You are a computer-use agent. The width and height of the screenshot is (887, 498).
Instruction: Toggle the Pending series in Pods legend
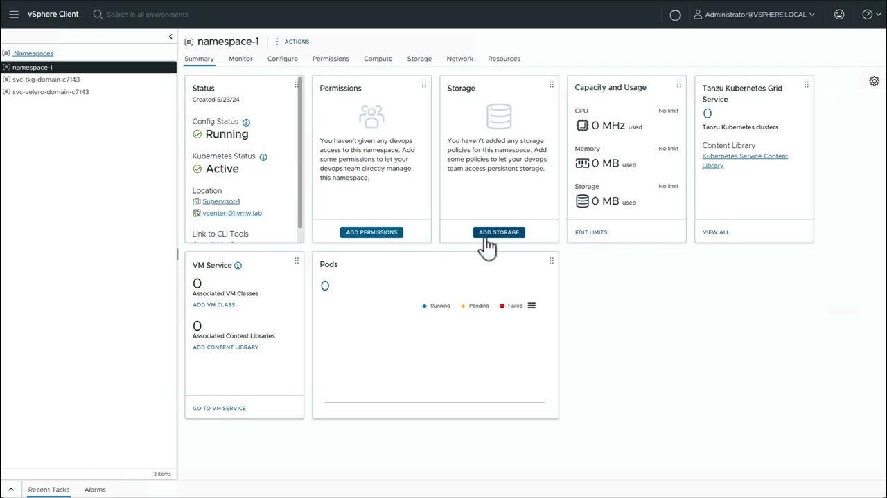click(475, 306)
